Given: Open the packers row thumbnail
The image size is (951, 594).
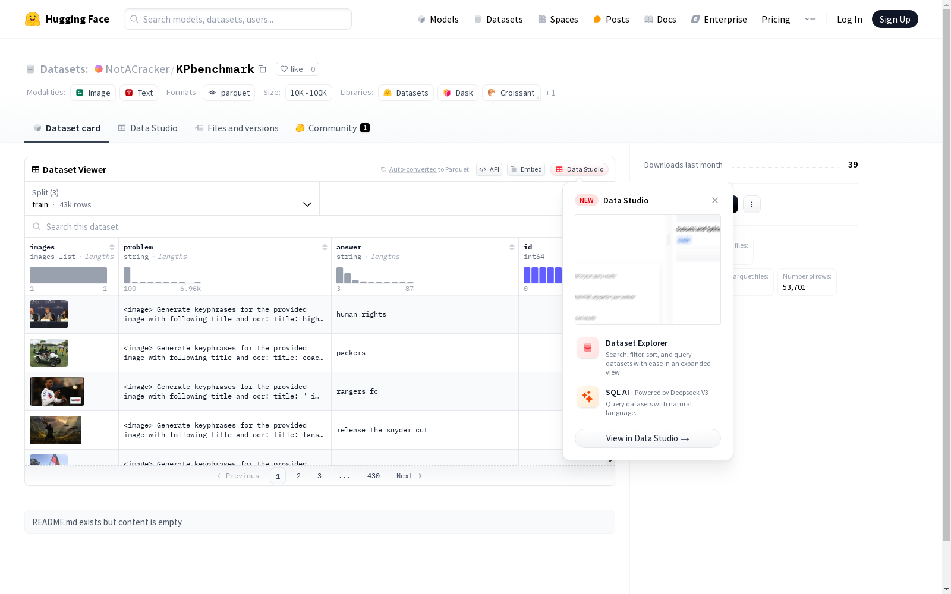Looking at the screenshot, I should click(x=49, y=353).
